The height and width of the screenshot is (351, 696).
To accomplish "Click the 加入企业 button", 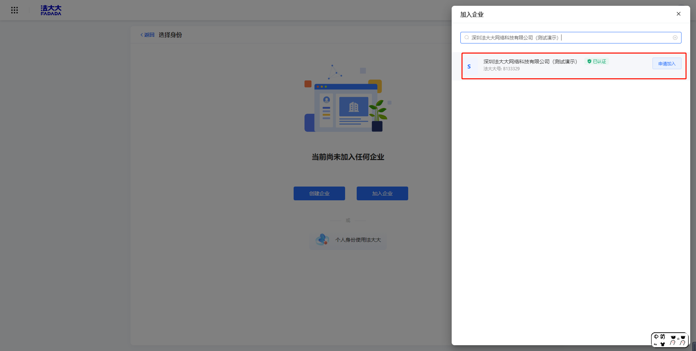I will [x=382, y=193].
